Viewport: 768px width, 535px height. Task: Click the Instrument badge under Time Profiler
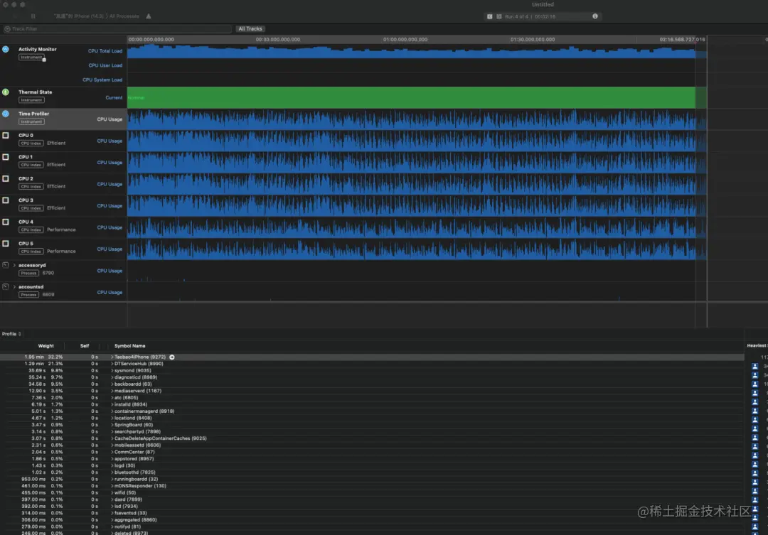31,121
